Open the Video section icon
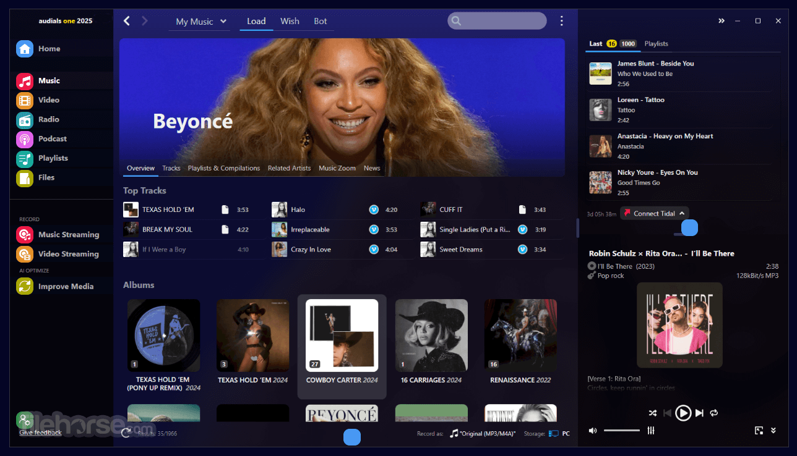The width and height of the screenshot is (797, 456). coord(25,100)
